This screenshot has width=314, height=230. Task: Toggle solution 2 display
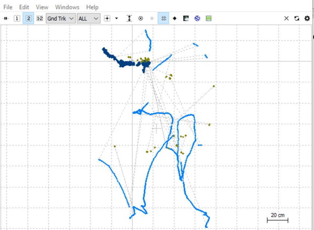coord(28,18)
